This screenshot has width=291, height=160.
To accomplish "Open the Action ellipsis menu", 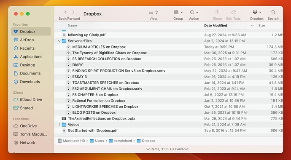I will click(x=194, y=12).
